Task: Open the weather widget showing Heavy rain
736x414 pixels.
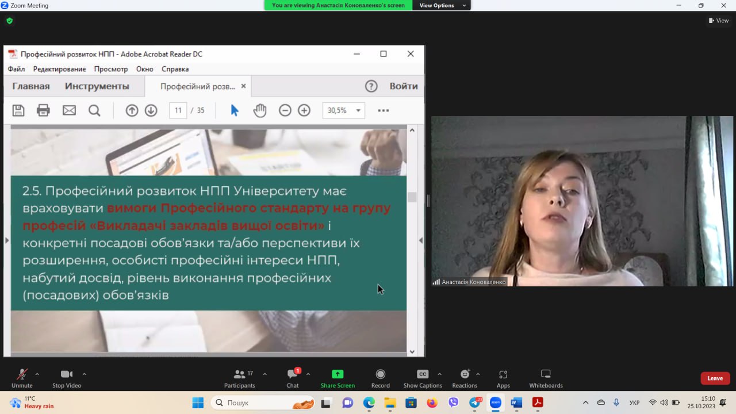Action: pos(32,402)
